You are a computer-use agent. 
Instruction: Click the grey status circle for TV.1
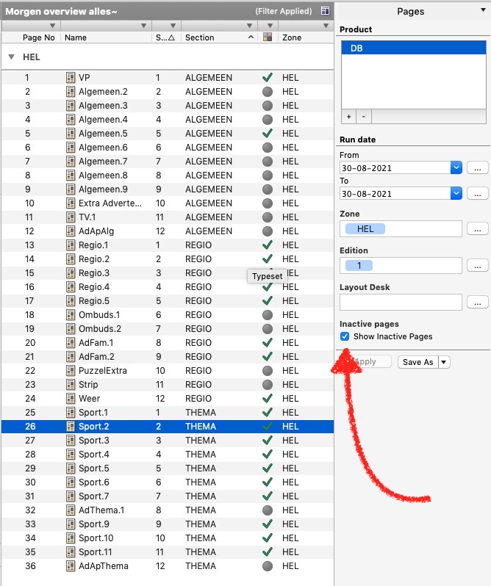pyautogui.click(x=268, y=217)
